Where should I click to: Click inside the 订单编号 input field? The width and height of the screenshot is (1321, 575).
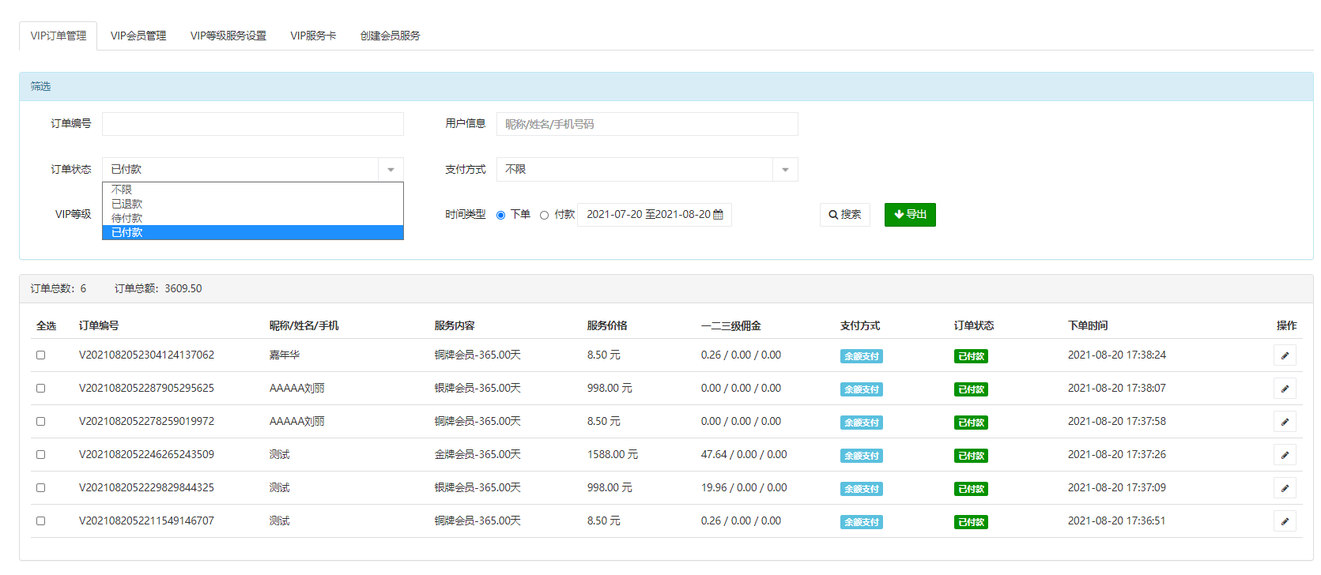(x=253, y=124)
